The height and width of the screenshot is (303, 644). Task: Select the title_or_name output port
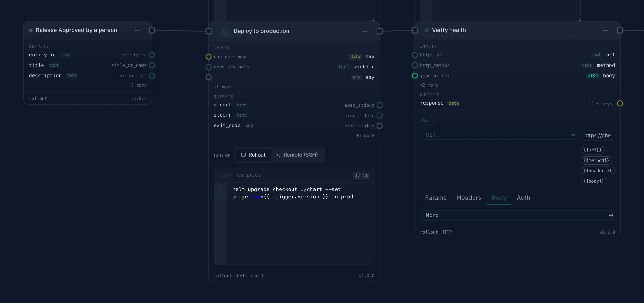tap(152, 65)
